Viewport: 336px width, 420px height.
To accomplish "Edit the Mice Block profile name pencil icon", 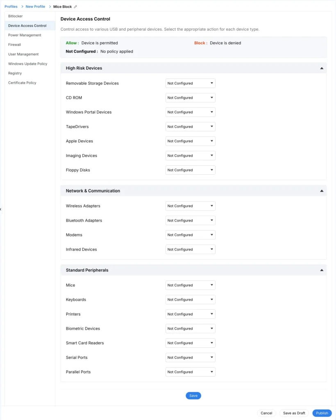I will coord(75,7).
